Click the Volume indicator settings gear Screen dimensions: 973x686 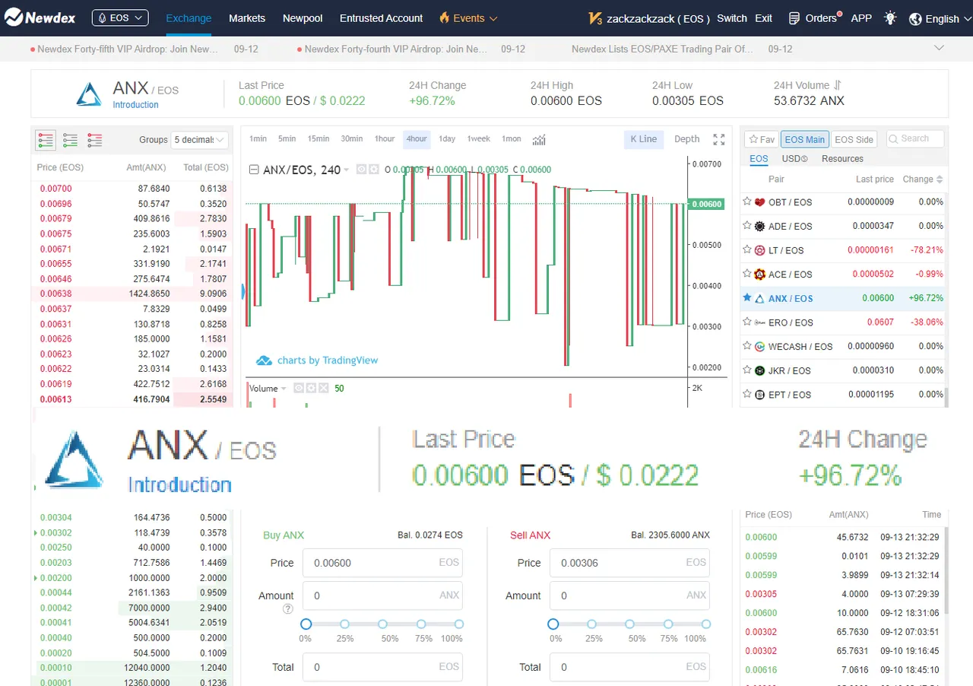tap(312, 388)
